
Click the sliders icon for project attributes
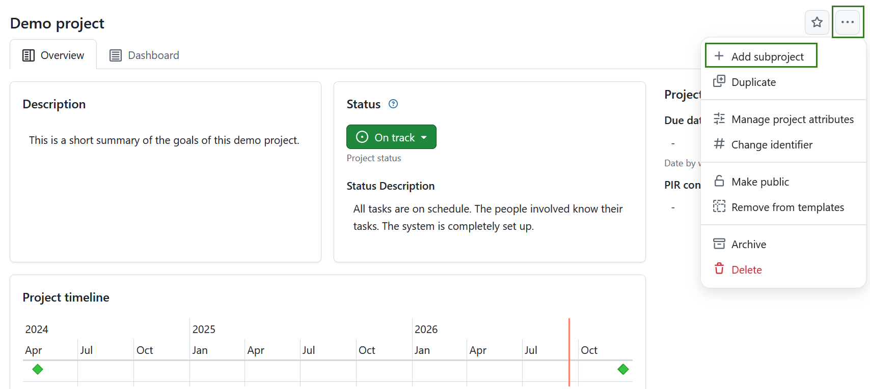(x=719, y=118)
